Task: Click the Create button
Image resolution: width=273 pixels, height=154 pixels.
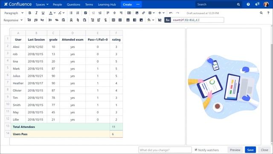Action: 127,5
